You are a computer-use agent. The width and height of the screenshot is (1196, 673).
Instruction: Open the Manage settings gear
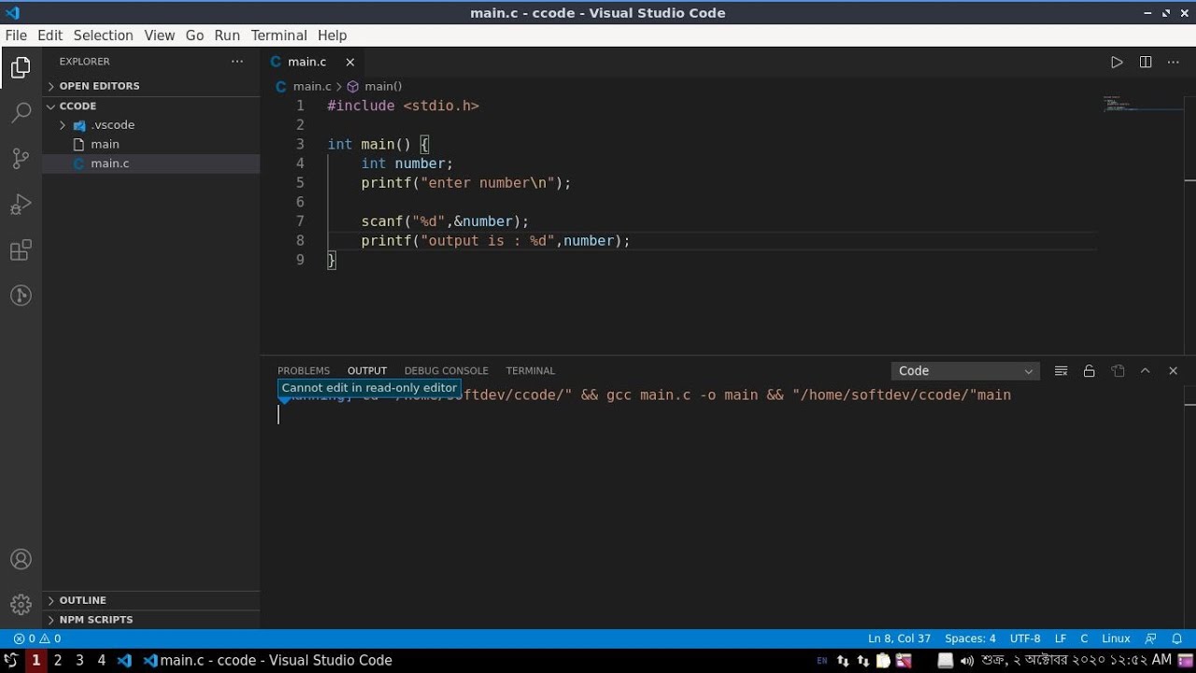point(21,605)
